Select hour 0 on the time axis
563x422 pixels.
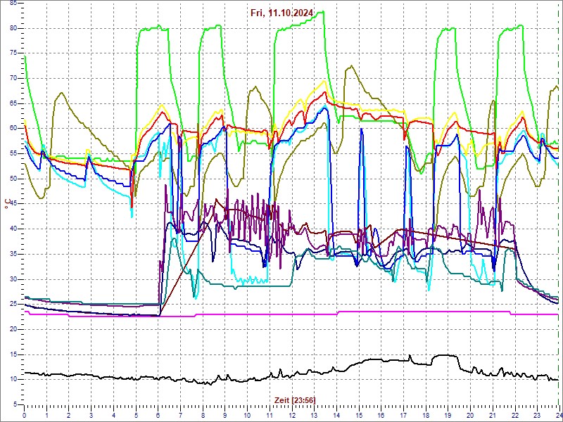point(25,415)
